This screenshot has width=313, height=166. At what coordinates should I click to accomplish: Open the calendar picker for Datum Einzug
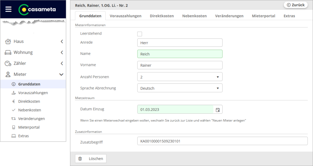218,110
